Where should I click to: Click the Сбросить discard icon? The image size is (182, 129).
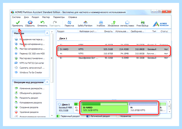point(30,24)
